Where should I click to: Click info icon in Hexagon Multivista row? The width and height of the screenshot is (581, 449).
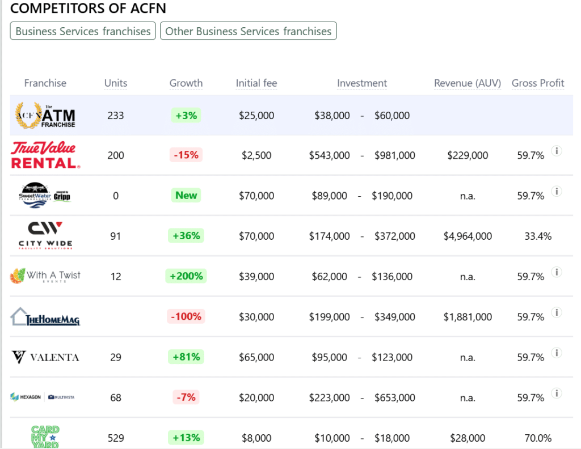click(556, 393)
